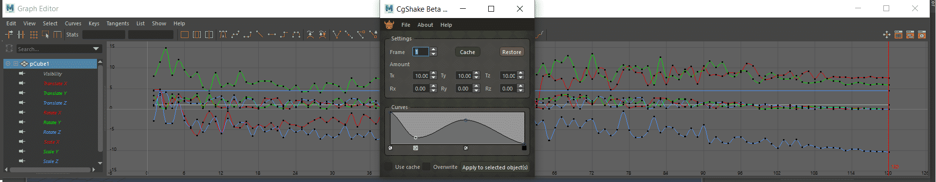Select the Lattice Deform Keys tool
Image resolution: width=936 pixels, height=182 pixels.
click(x=34, y=35)
